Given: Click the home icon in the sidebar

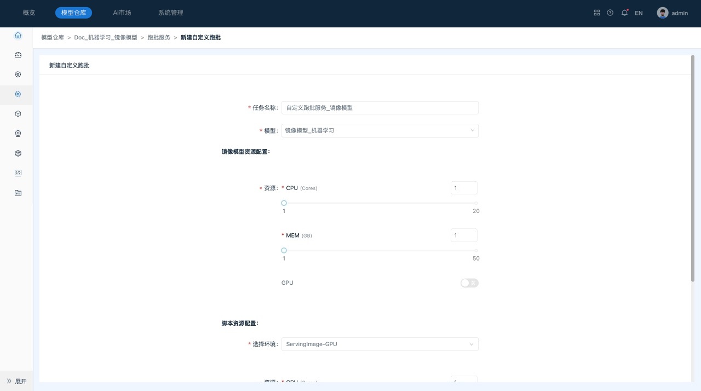Looking at the screenshot, I should [x=18, y=35].
